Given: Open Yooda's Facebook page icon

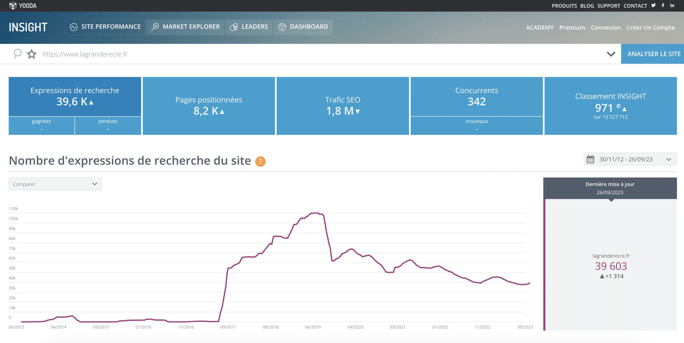Looking at the screenshot, I should pyautogui.click(x=663, y=5).
